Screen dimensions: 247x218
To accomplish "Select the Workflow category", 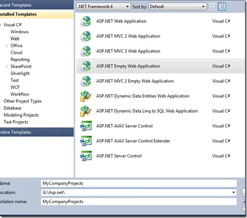I will (x=20, y=94).
